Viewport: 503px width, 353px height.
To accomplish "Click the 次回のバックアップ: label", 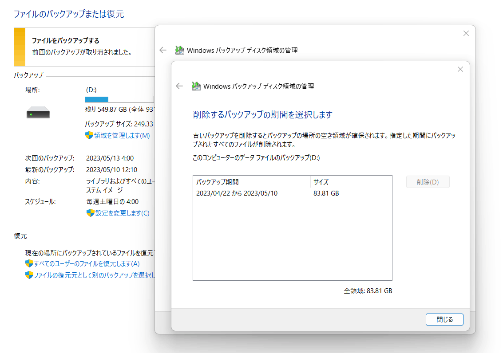I will click(50, 158).
